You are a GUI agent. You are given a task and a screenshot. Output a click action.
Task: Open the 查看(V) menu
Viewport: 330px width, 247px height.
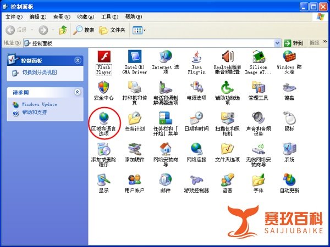pyautogui.click(x=62, y=17)
